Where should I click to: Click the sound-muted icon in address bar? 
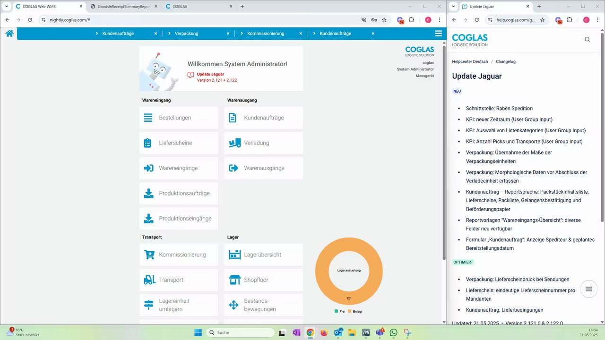click(364, 20)
